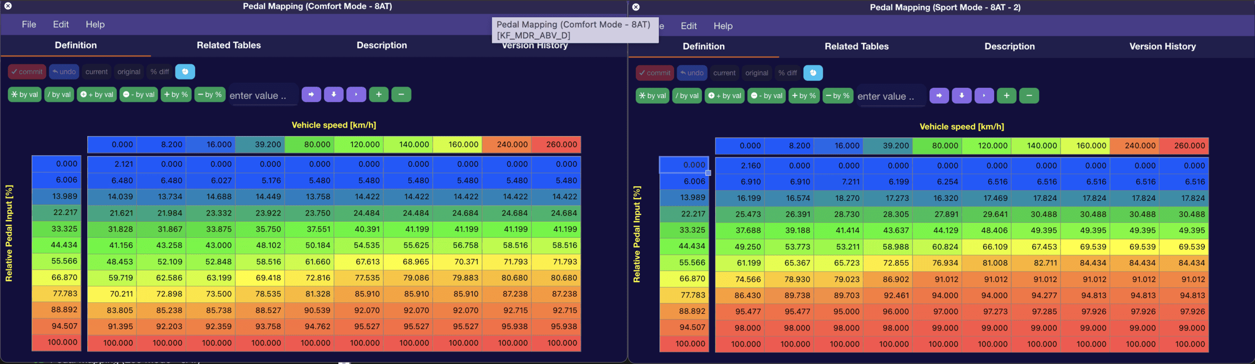Image resolution: width=1255 pixels, height=364 pixels.
Task: Switch to Description tab in Comfort Mode window
Action: 382,45
